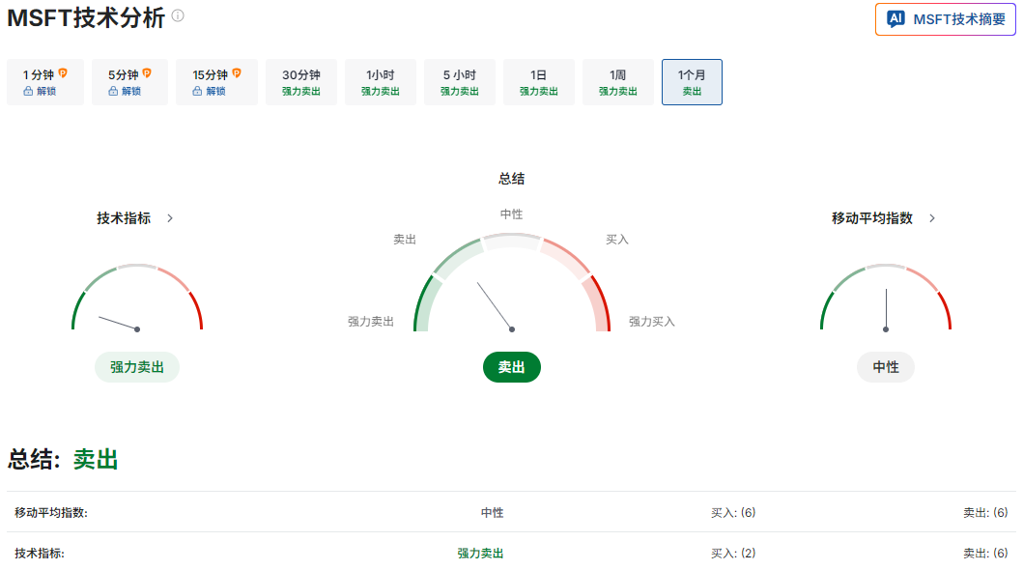Open the MSFT技术摘要 AI summary
The image size is (1023, 570).
[x=945, y=18]
